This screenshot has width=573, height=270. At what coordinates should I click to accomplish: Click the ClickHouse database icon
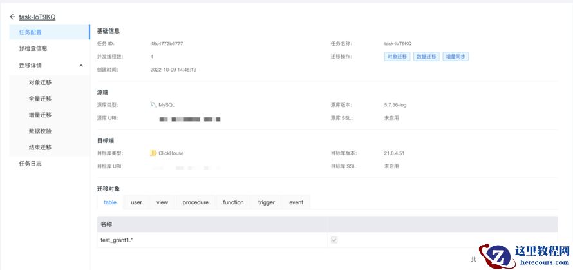tap(153, 153)
